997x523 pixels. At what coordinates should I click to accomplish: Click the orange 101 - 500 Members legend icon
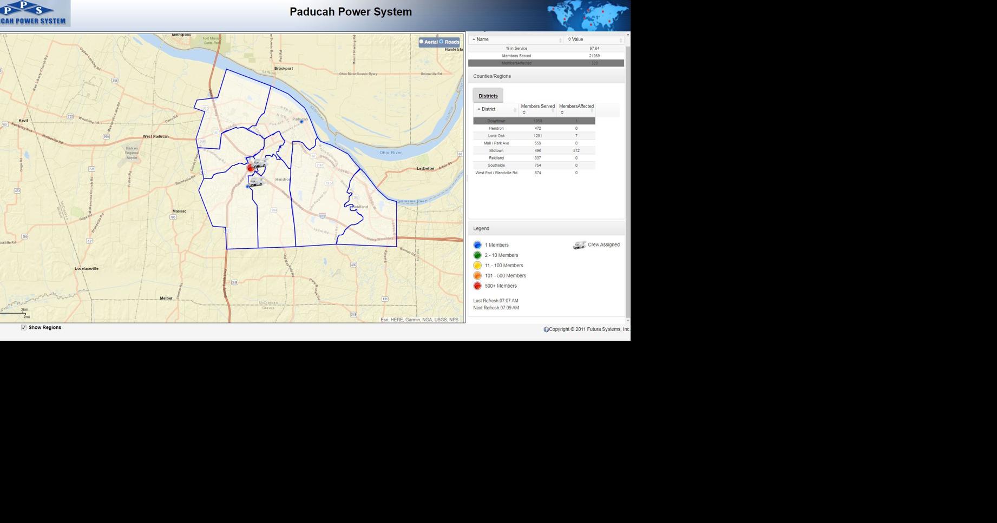477,275
